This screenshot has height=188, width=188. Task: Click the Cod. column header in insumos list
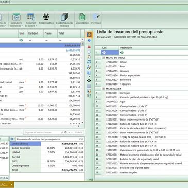point(110,48)
